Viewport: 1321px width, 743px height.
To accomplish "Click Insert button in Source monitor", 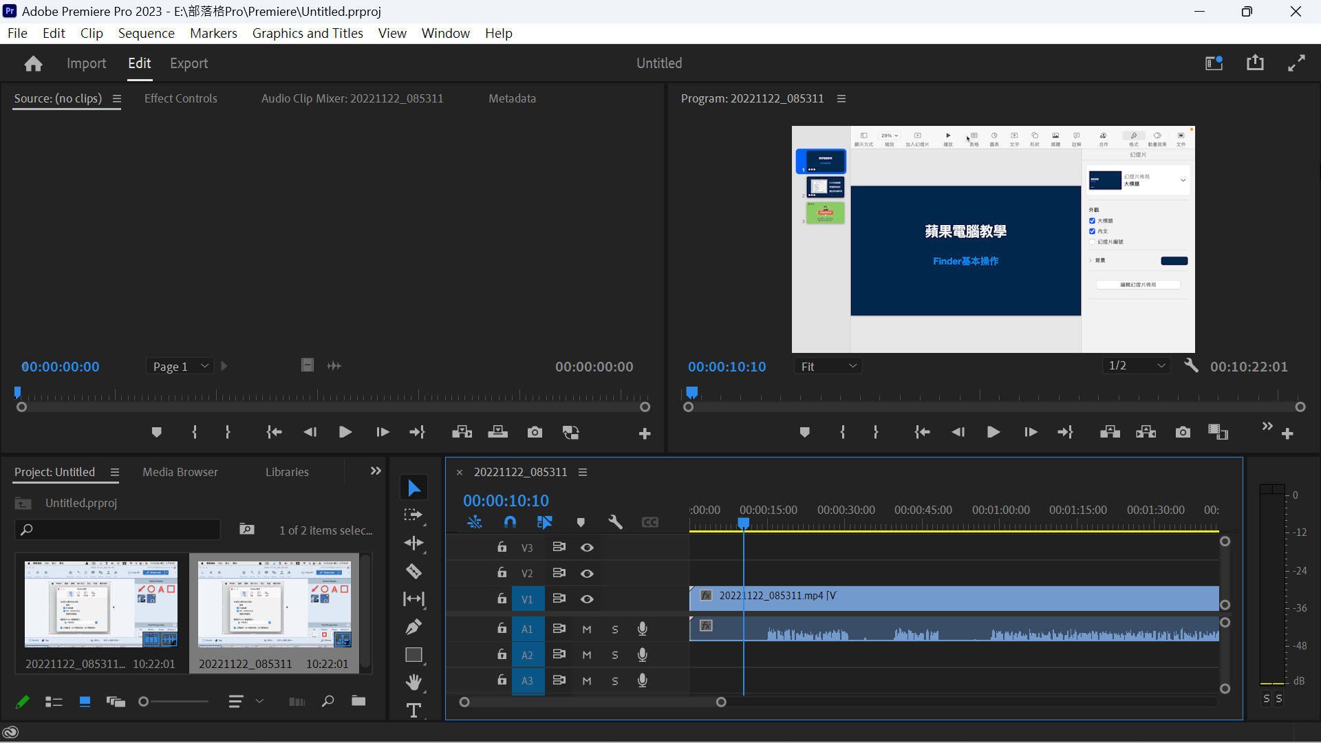I will point(462,432).
